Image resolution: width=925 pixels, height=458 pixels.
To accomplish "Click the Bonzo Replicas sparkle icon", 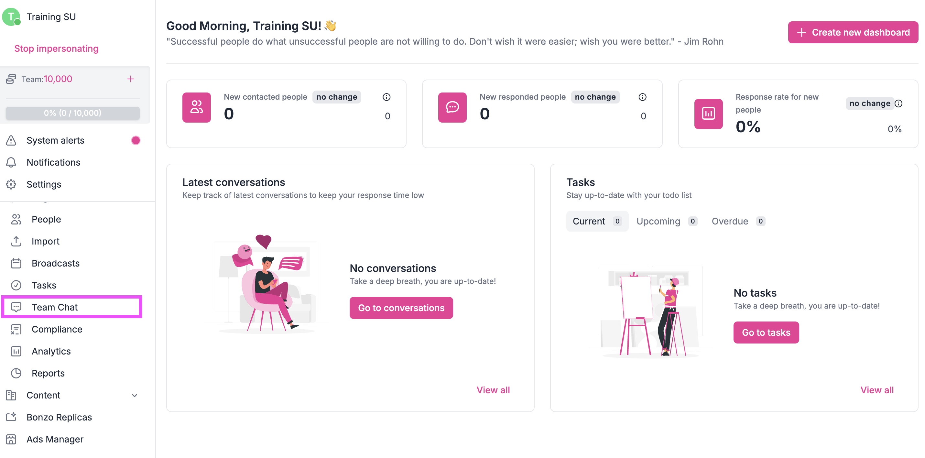I will (x=11, y=417).
